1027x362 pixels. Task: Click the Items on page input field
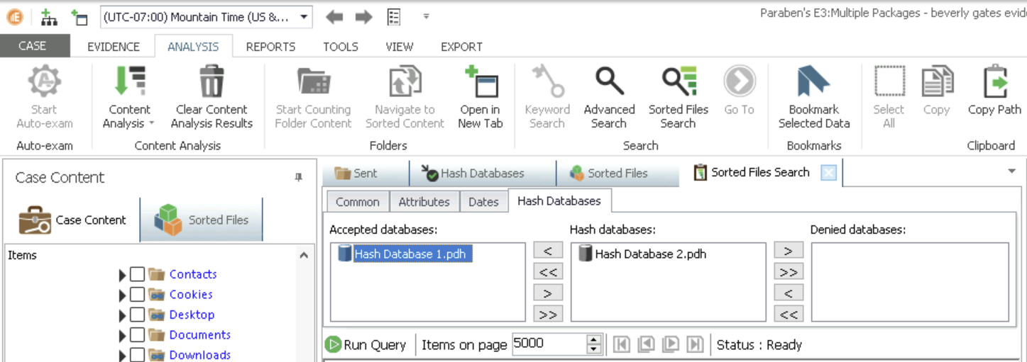(549, 344)
